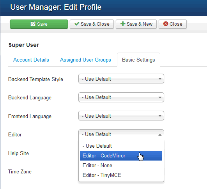Collapse the open Editor dropdown arrow
Viewport: 207px width, 189px height.
160,134
